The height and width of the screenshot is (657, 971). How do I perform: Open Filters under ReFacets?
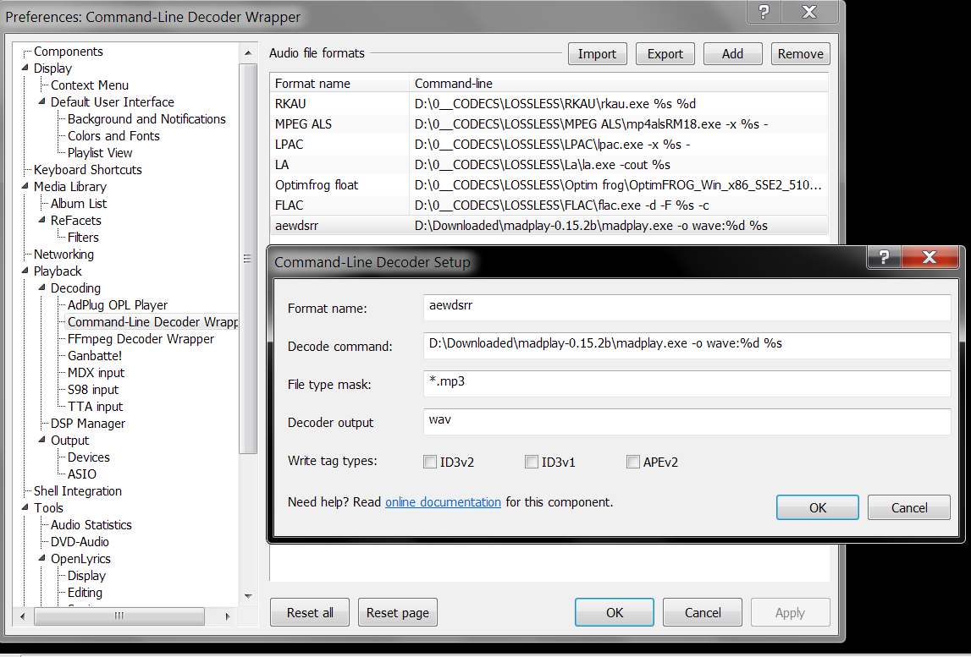coord(83,237)
